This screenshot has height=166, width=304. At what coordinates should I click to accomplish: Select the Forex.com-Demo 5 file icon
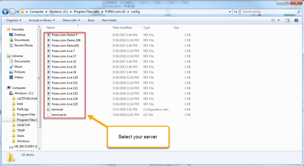(49, 35)
